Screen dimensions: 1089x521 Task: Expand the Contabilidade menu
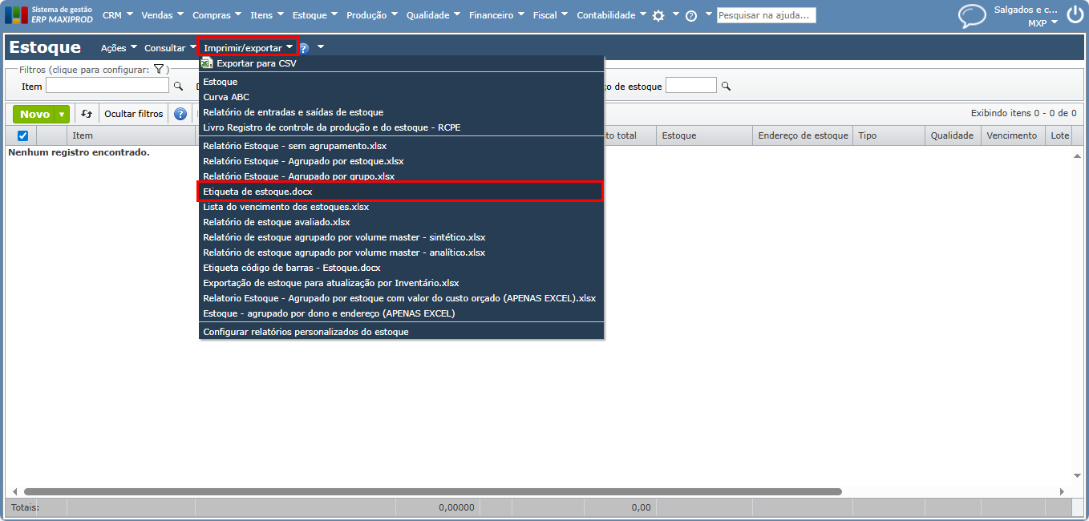(x=611, y=15)
